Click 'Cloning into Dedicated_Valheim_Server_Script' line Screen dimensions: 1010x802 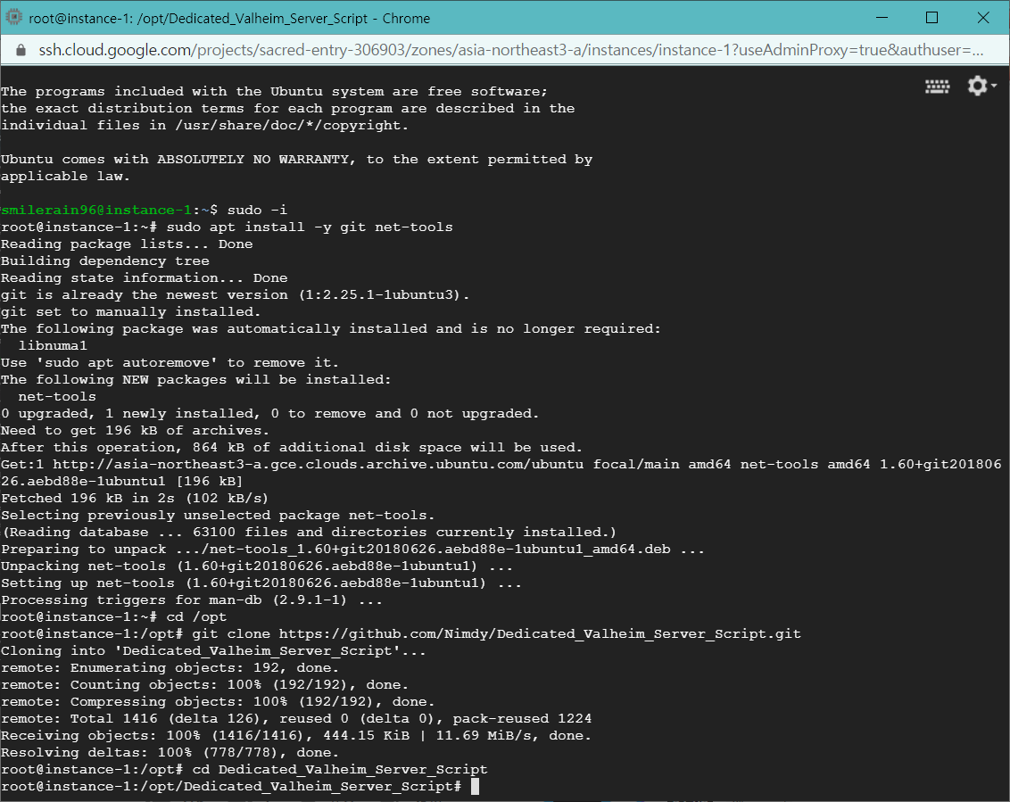click(213, 650)
